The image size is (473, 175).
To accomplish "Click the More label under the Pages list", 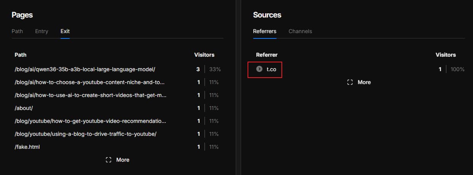I will click(123, 160).
